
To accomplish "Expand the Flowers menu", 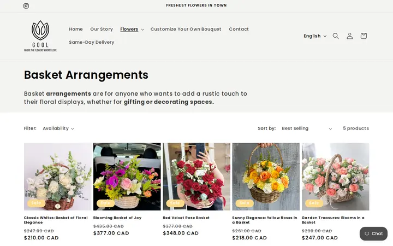I will [x=132, y=29].
